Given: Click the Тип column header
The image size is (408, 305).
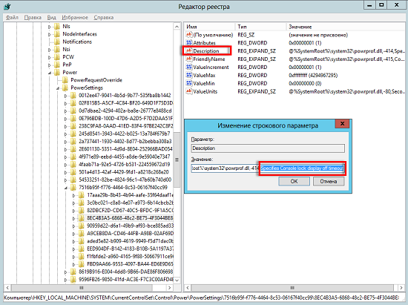Looking at the screenshot, I should point(260,27).
